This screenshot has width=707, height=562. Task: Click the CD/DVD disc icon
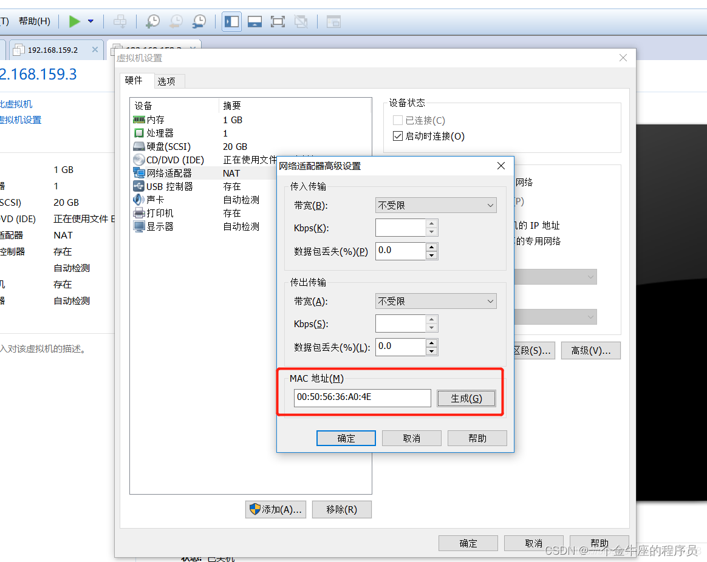139,160
